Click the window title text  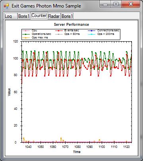(46, 6)
